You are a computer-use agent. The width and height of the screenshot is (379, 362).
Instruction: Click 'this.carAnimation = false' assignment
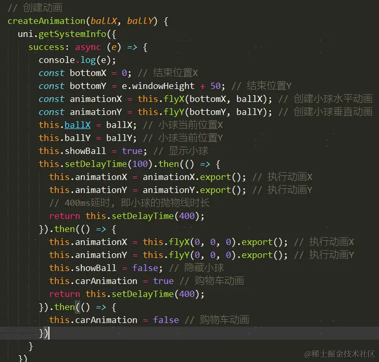(114, 320)
